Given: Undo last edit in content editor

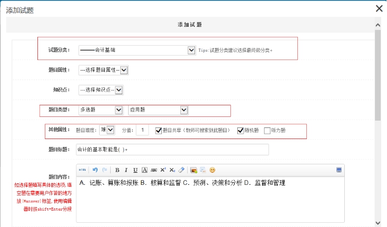Looking at the screenshot, I should point(95,170).
